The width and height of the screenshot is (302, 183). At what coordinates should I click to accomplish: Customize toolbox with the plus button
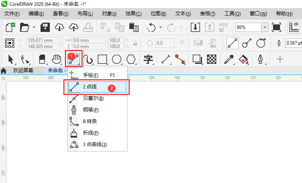tap(280, 59)
